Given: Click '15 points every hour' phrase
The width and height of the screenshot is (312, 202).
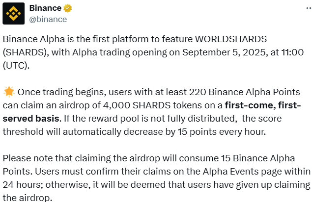Looking at the screenshot, I should coord(222,132).
